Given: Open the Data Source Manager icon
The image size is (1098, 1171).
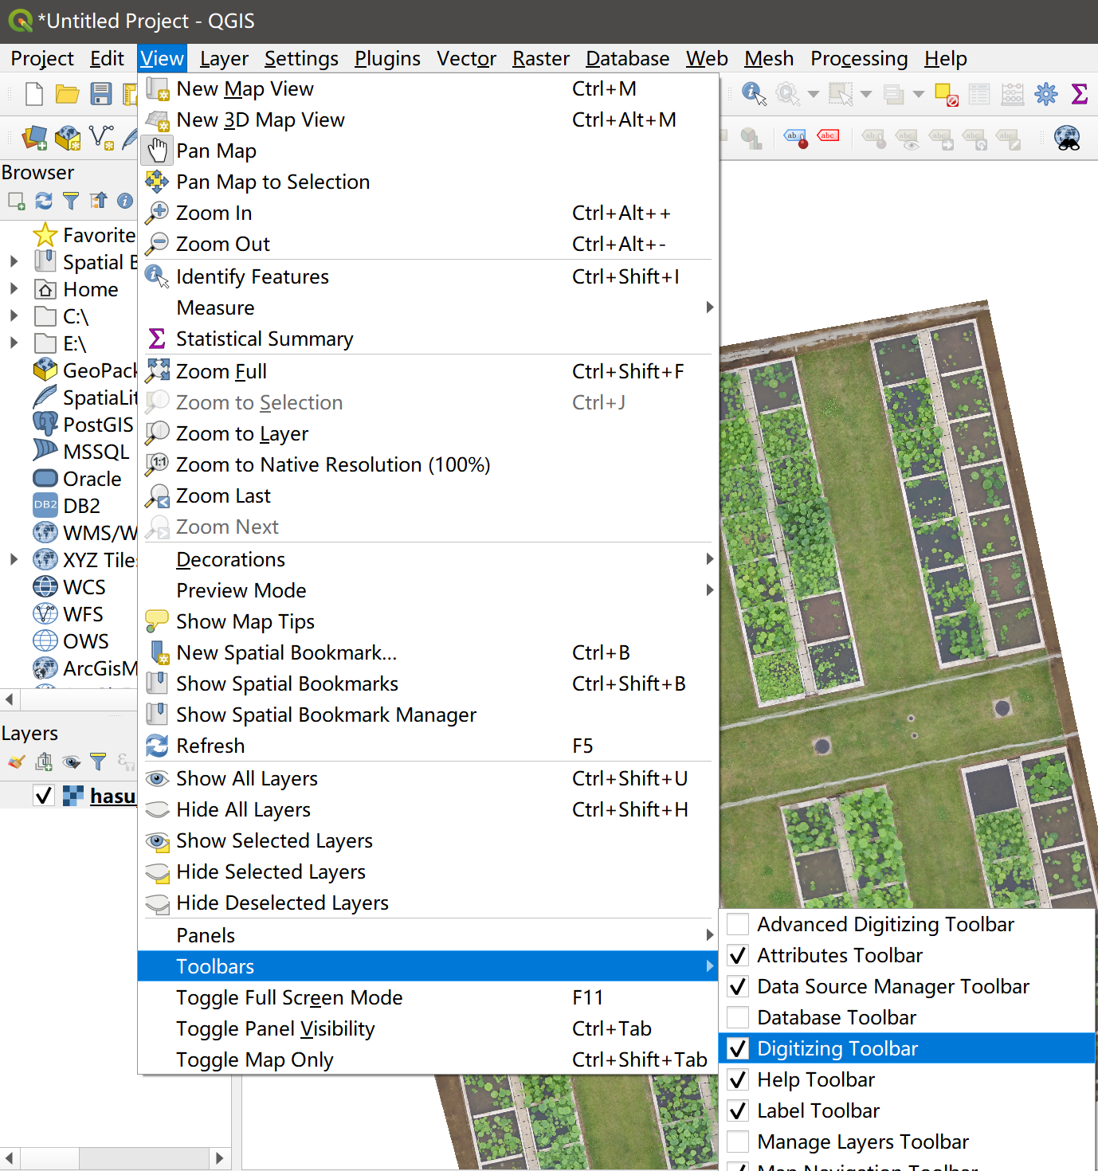Looking at the screenshot, I should tap(33, 137).
